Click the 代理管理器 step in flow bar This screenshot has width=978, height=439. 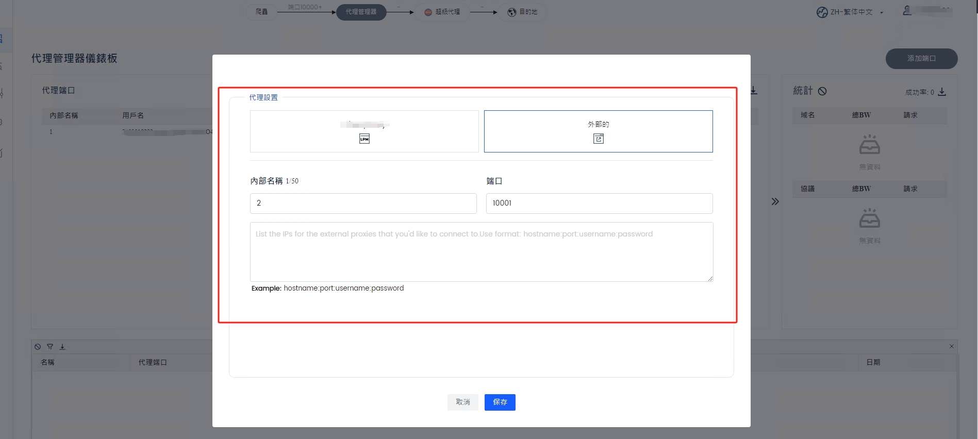coord(361,12)
